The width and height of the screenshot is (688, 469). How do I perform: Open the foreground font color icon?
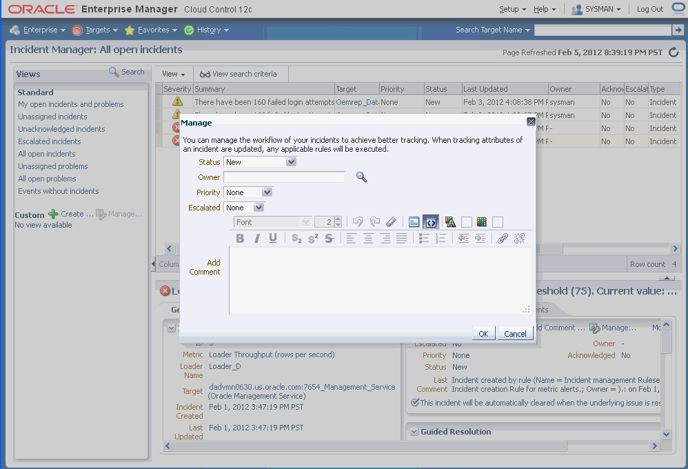click(450, 222)
